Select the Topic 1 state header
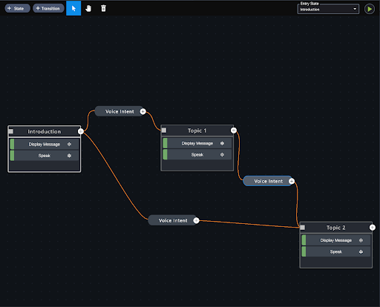This screenshot has height=307, width=380. coord(197,131)
